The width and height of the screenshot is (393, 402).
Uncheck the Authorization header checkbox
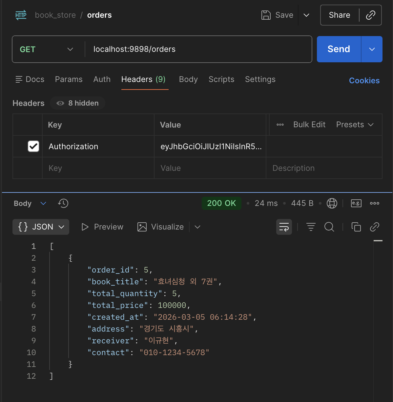(33, 146)
